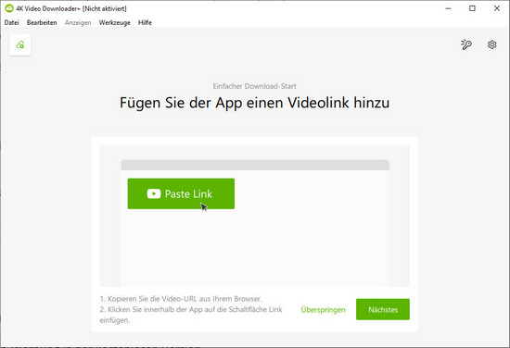This screenshot has height=348, width=510.
Task: Click the Überspringen link
Action: coord(323,310)
